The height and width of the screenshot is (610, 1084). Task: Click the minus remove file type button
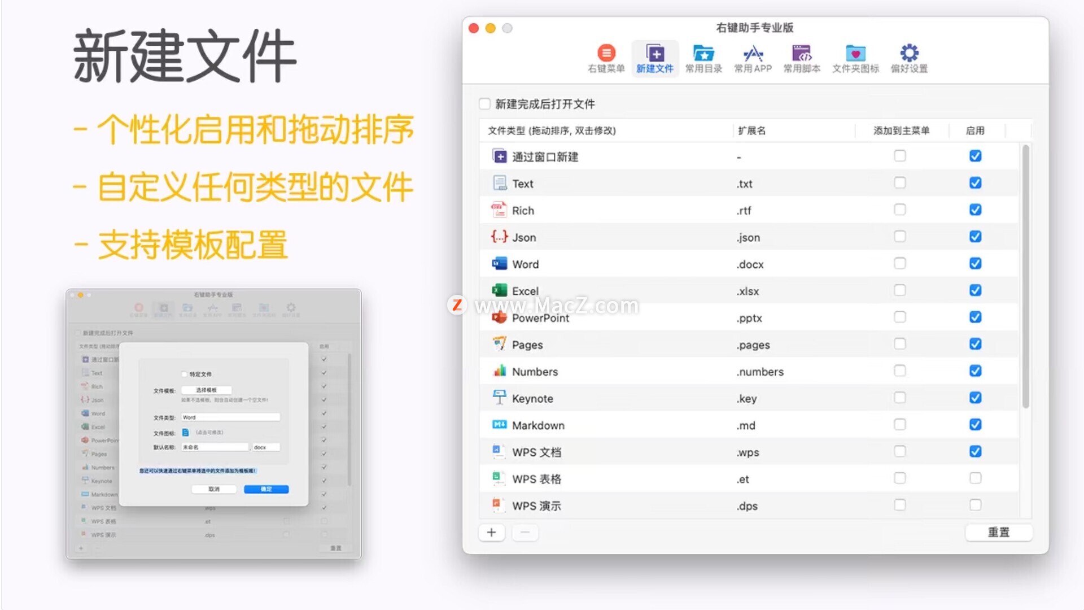525,532
